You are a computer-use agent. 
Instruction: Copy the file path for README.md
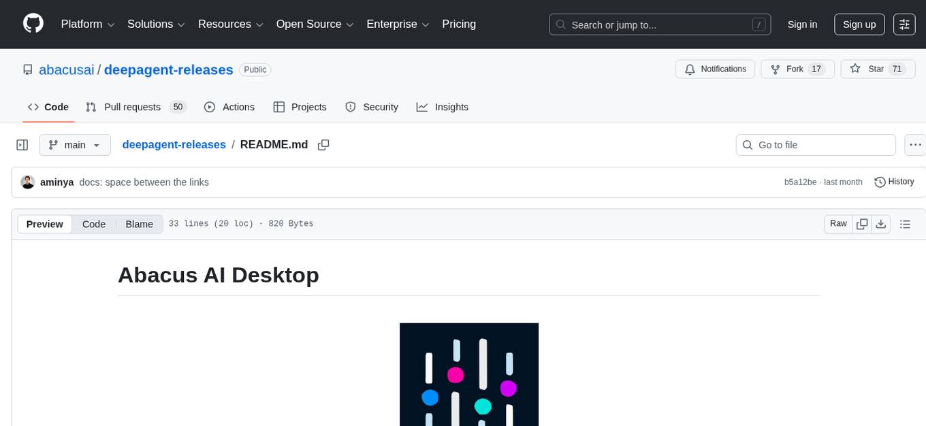pos(323,145)
